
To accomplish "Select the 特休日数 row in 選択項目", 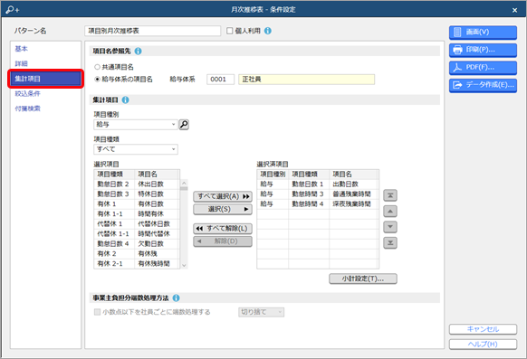I will pos(137,194).
